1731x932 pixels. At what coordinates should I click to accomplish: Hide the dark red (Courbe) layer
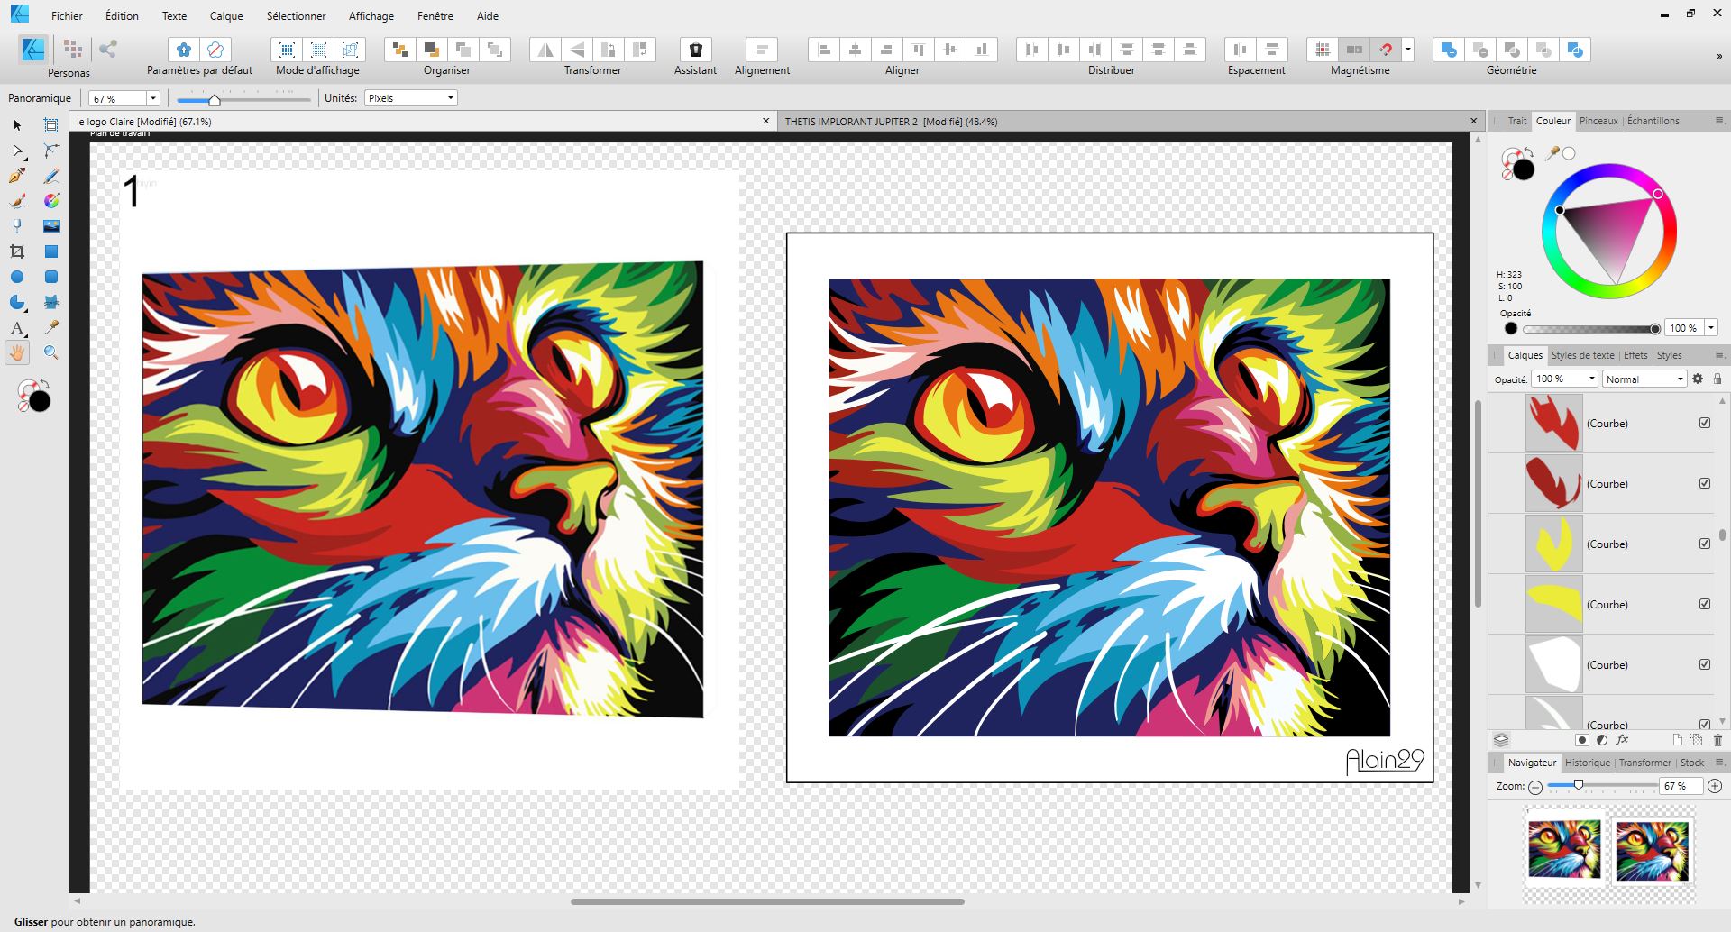[1705, 483]
